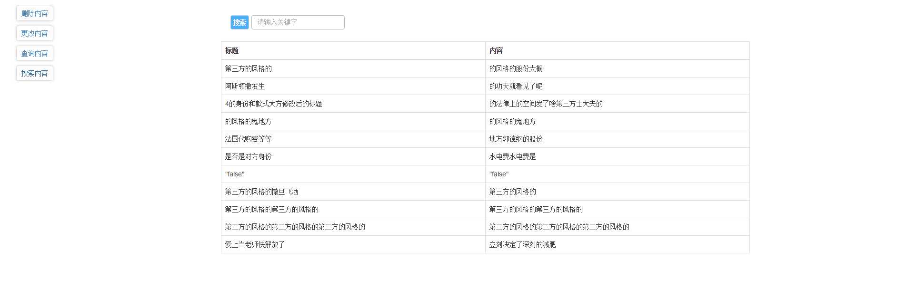
Task: Select row titled 第三方的风格的撒旦飞洒
Action: point(485,192)
